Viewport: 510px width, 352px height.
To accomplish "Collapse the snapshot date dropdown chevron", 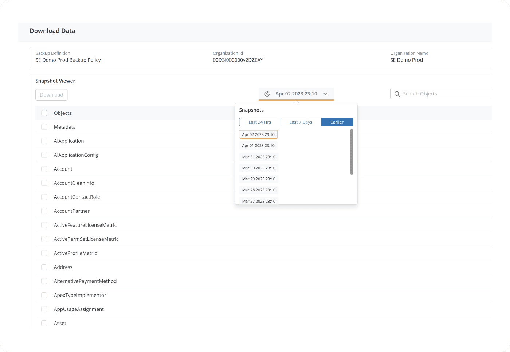I will pos(325,94).
